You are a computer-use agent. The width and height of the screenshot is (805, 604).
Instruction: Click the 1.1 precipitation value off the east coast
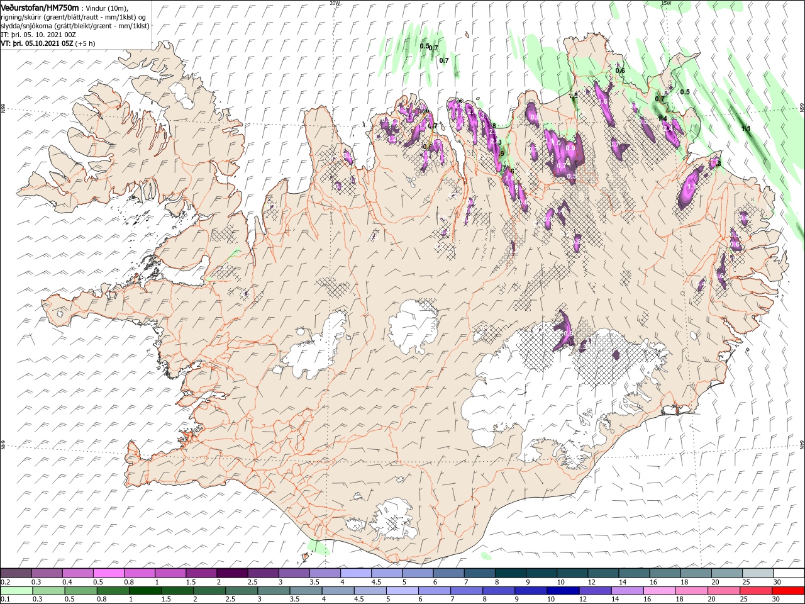tap(747, 128)
